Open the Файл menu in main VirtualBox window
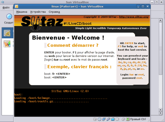The width and height of the screenshot is (165, 122). (x=6, y=7)
